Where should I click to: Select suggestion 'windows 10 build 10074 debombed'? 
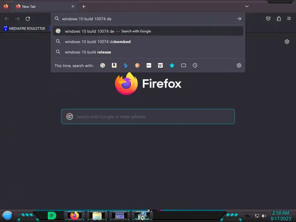pyautogui.click(x=148, y=42)
